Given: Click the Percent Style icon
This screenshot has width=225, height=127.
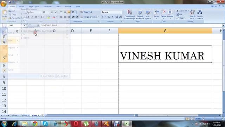Looking at the screenshot, I should coord(109,17).
